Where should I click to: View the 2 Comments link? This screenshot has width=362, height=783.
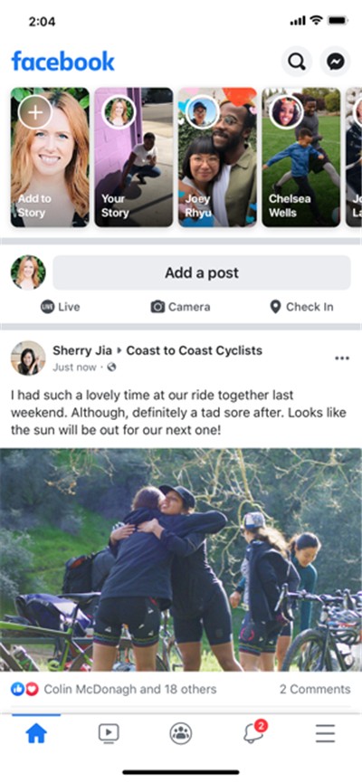[315, 689]
